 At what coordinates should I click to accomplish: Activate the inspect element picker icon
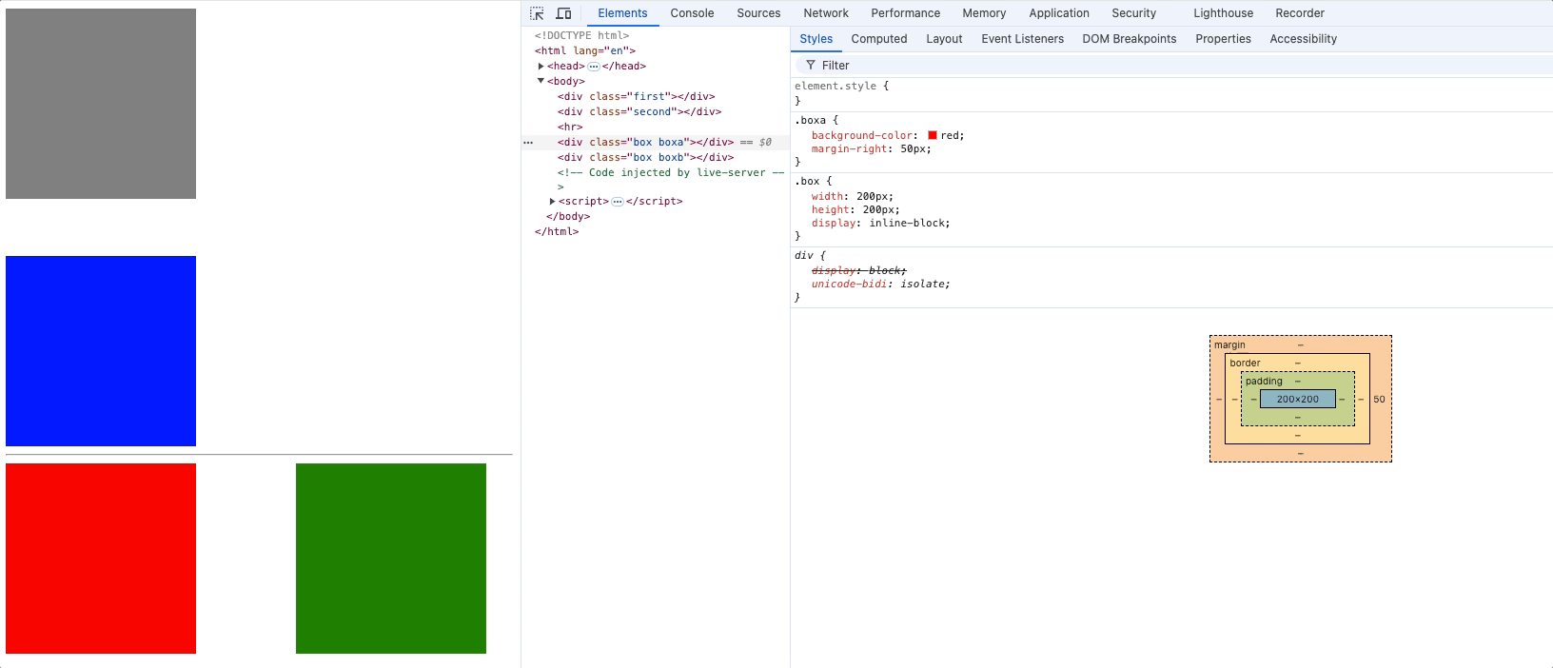[537, 13]
